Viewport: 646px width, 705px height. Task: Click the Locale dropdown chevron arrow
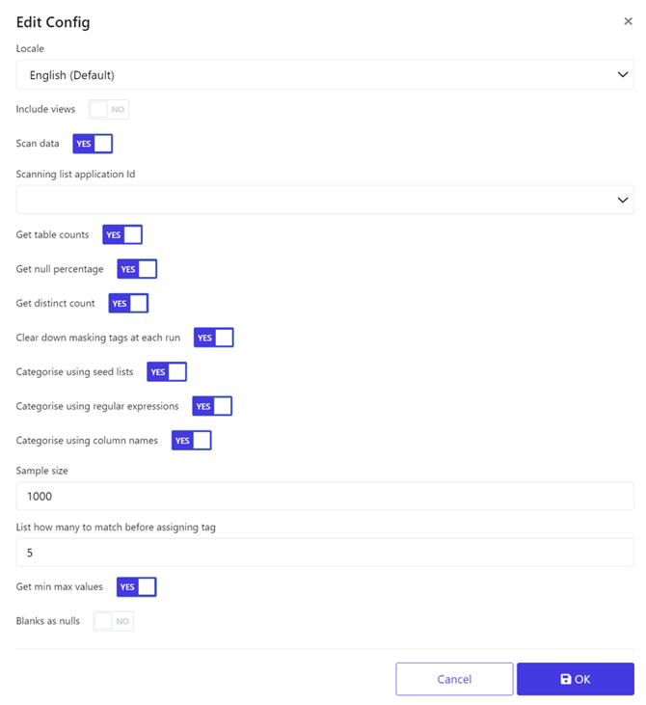tap(622, 74)
